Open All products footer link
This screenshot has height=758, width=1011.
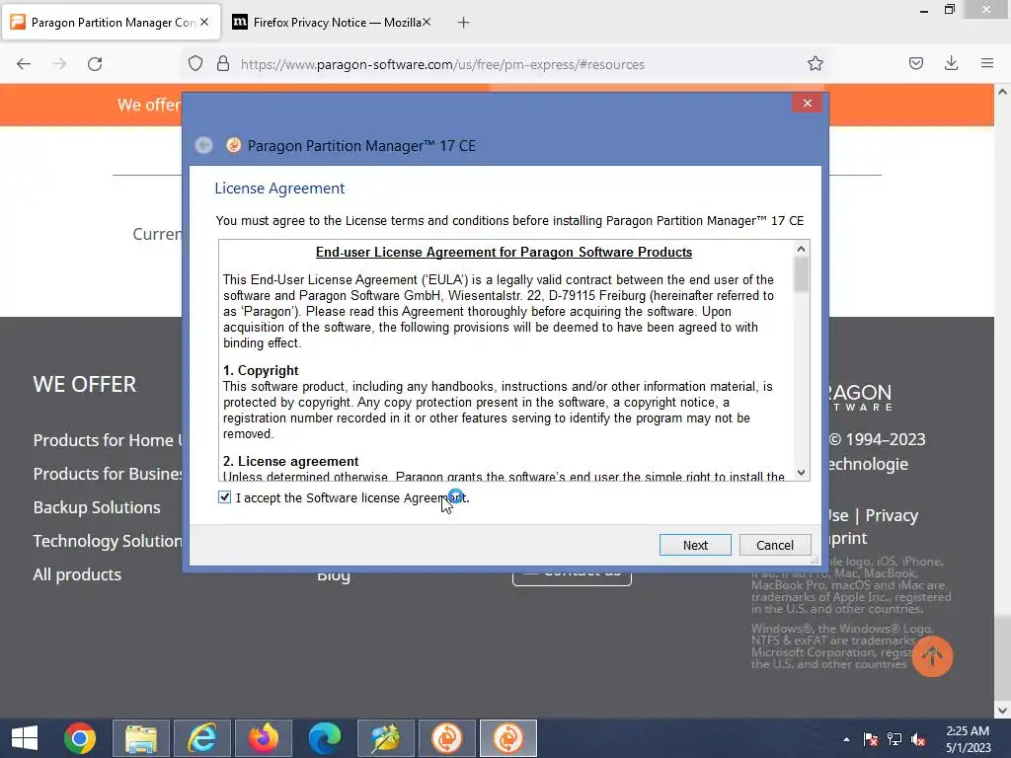77,574
